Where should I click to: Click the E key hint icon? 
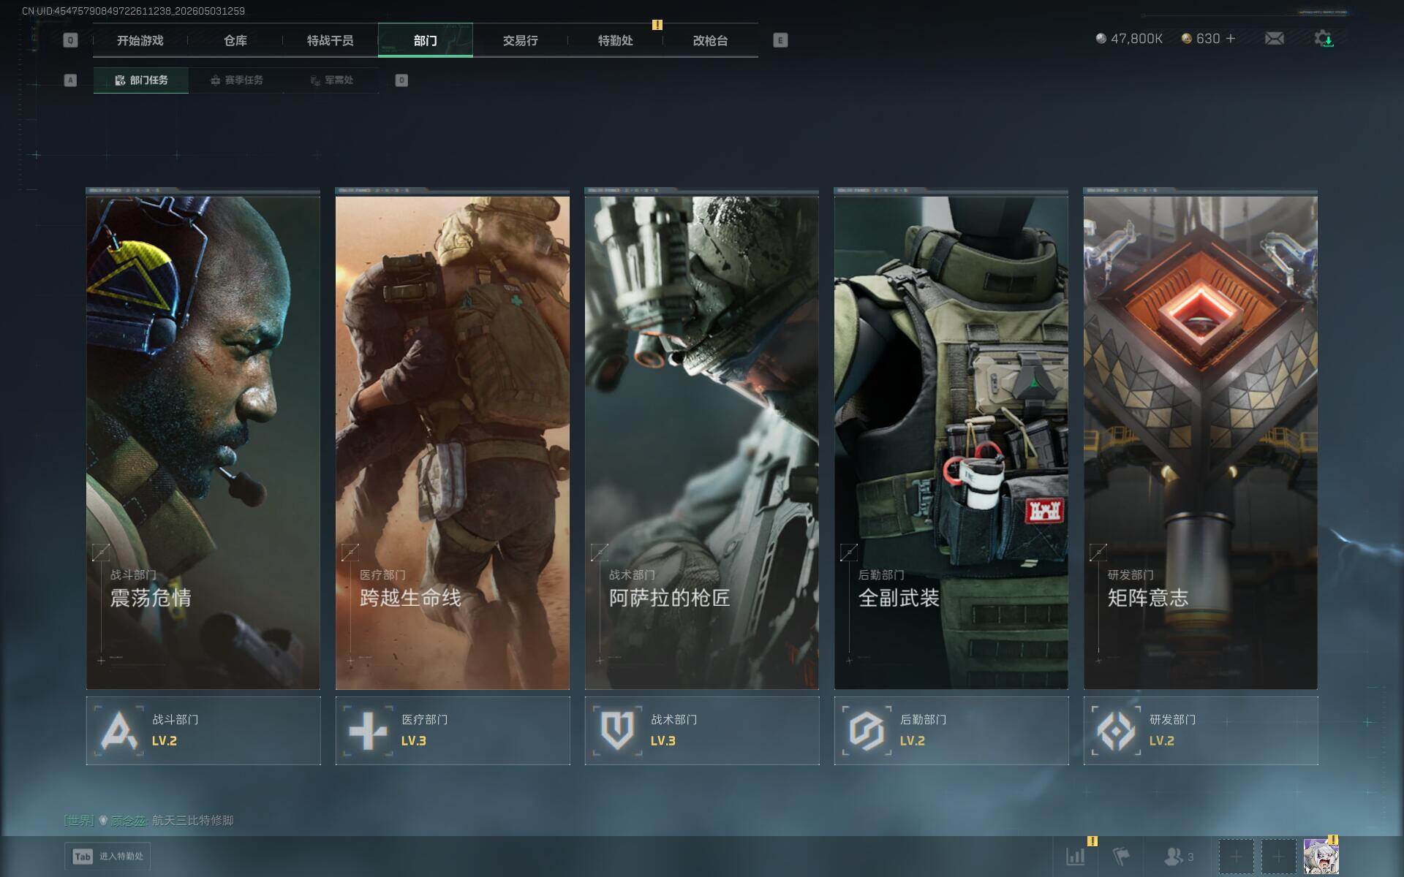[x=780, y=40]
